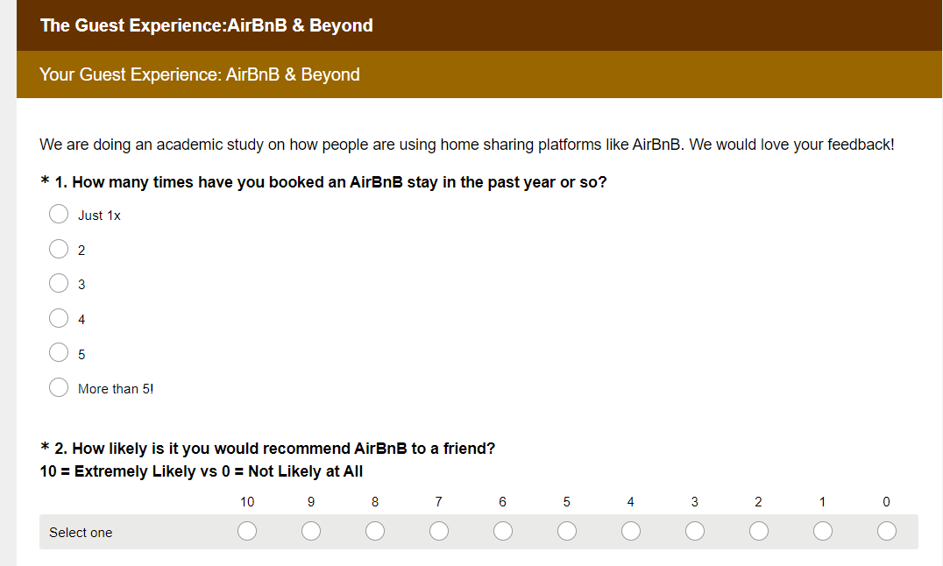Select '3' bookings radio button
943x566 pixels.
click(59, 284)
